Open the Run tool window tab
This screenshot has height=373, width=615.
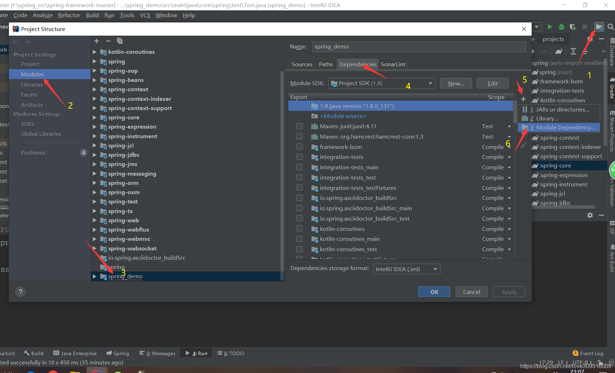[196, 353]
